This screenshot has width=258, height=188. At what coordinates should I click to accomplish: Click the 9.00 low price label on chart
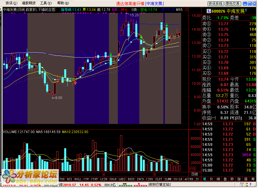point(59,98)
